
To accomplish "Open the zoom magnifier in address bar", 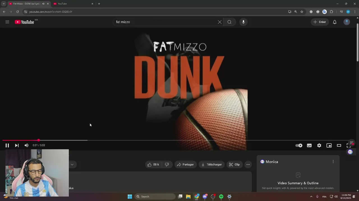I will click(x=296, y=12).
